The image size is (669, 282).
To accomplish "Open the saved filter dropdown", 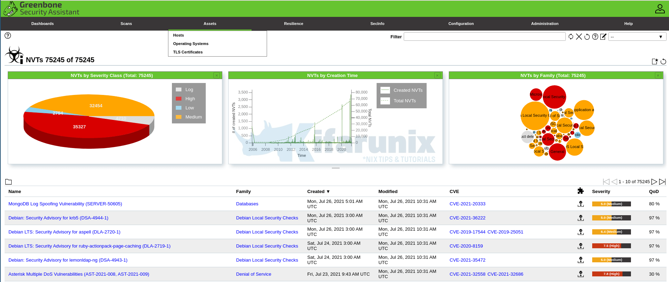I will coord(637,37).
